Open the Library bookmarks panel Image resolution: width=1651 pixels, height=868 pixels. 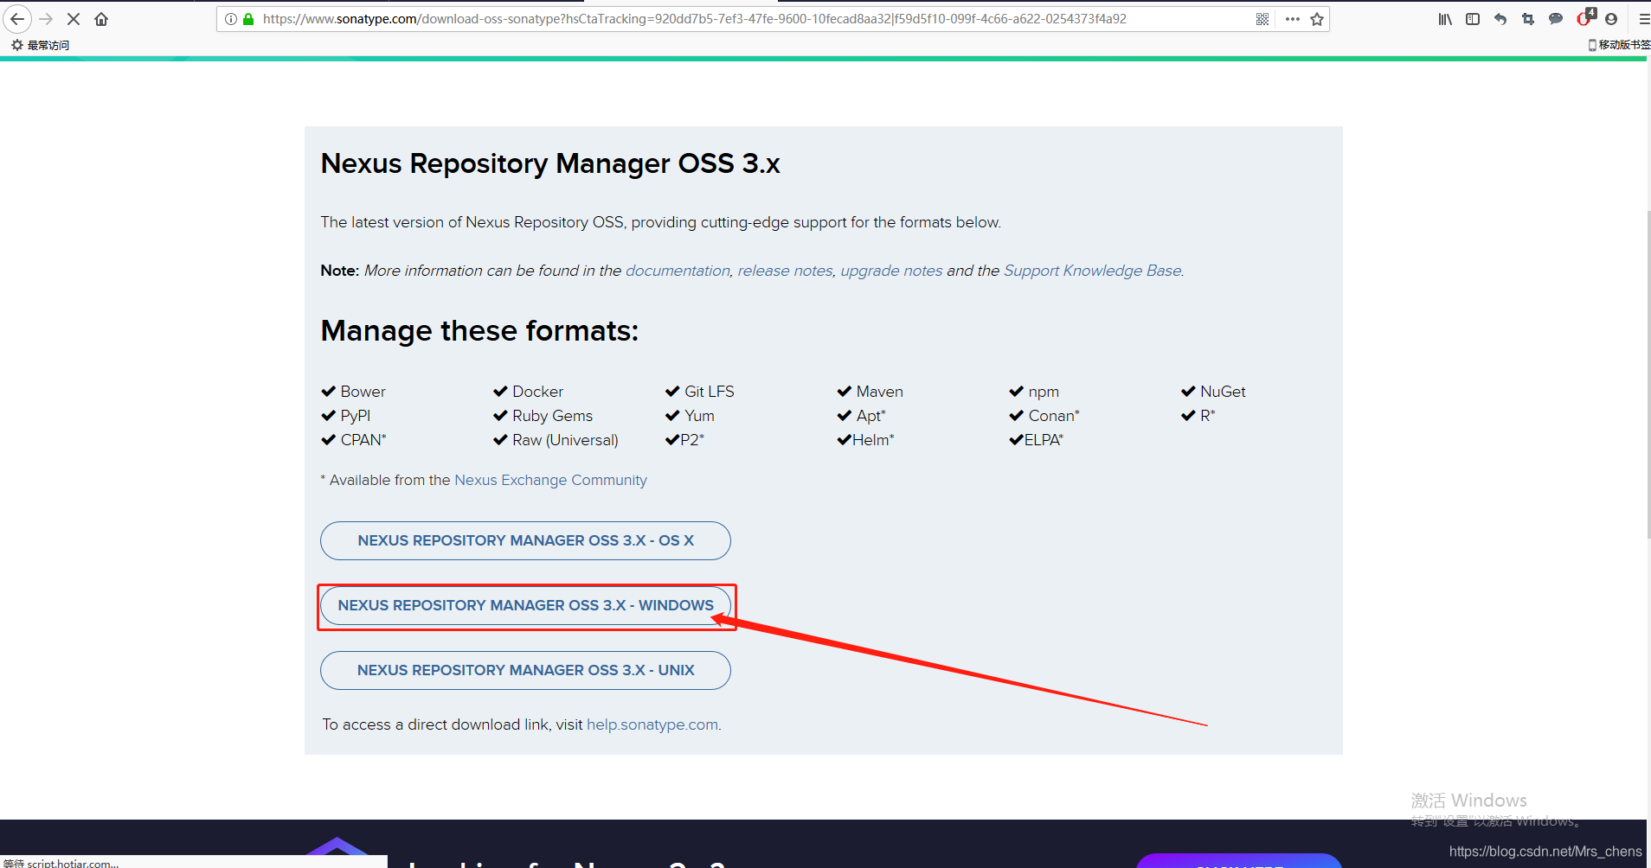coord(1445,19)
